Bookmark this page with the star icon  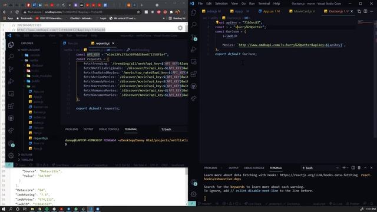coord(138,12)
